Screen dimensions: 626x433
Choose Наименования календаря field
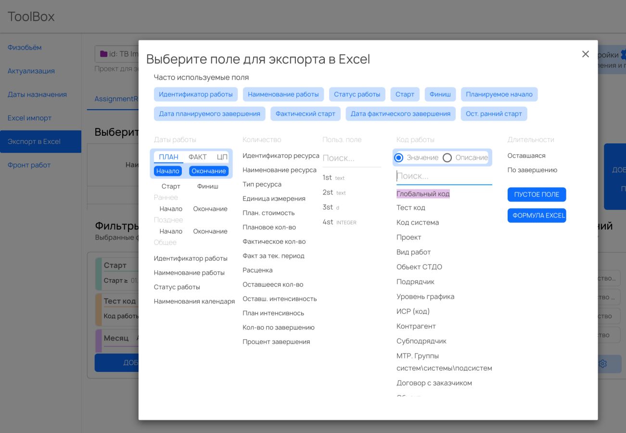[194, 301]
